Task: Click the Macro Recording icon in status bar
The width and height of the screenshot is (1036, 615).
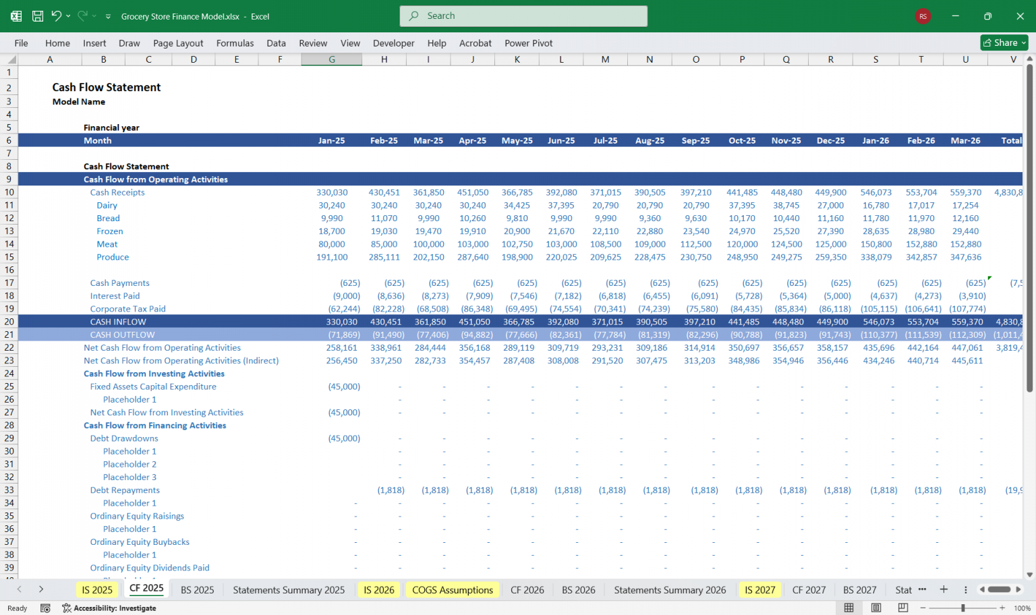Action: click(45, 608)
